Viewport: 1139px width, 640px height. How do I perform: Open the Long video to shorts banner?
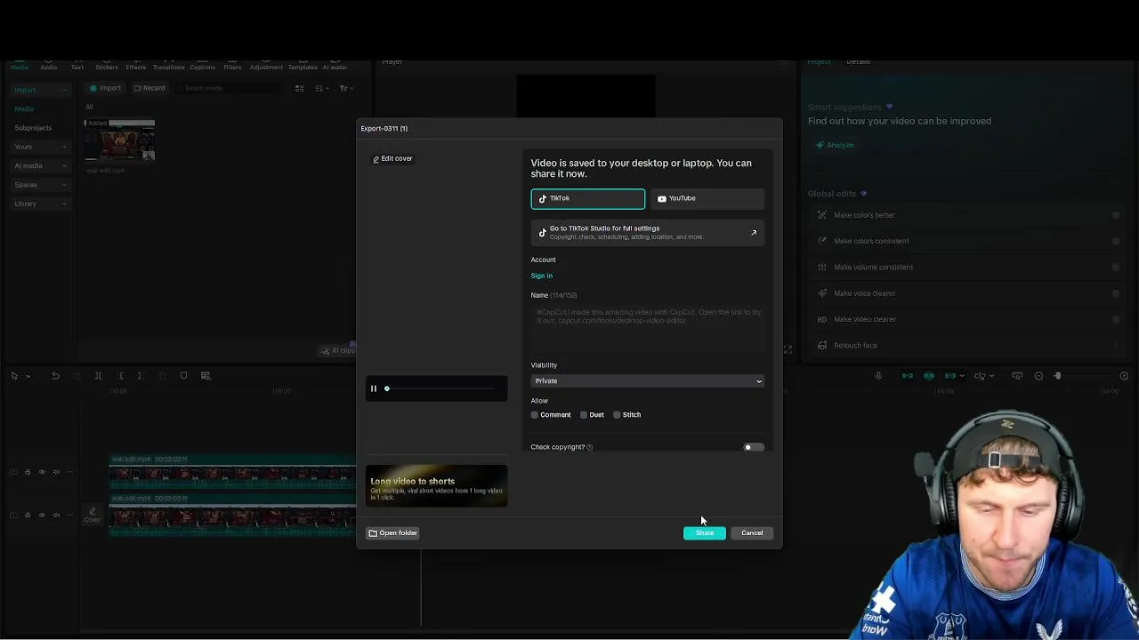pos(436,486)
